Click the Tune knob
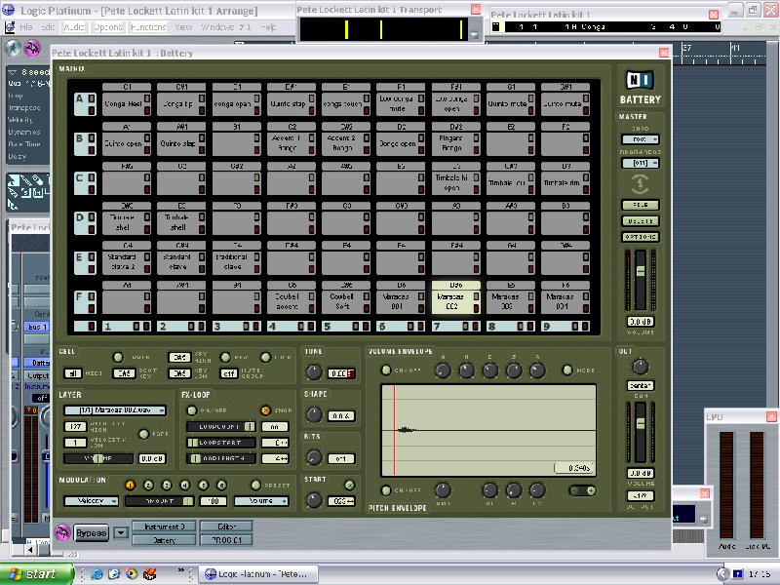Image resolution: width=780 pixels, height=585 pixels. click(314, 372)
